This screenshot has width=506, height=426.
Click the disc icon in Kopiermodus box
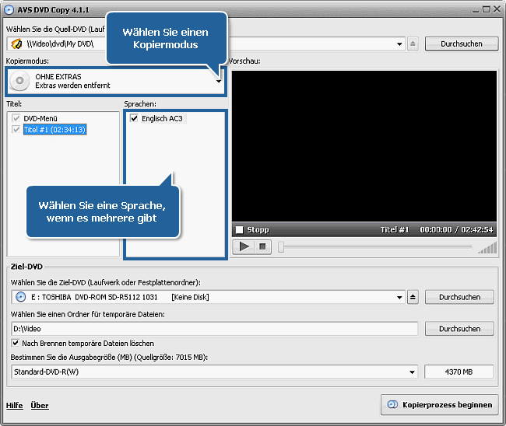(x=19, y=81)
